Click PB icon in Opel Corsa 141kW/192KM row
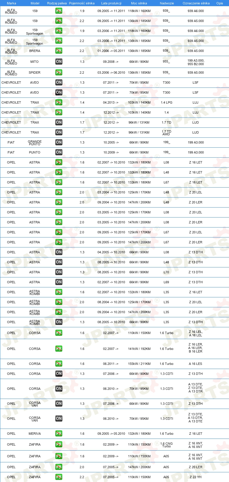The width and height of the screenshot is (229, 482). pyautogui.click(x=59, y=349)
